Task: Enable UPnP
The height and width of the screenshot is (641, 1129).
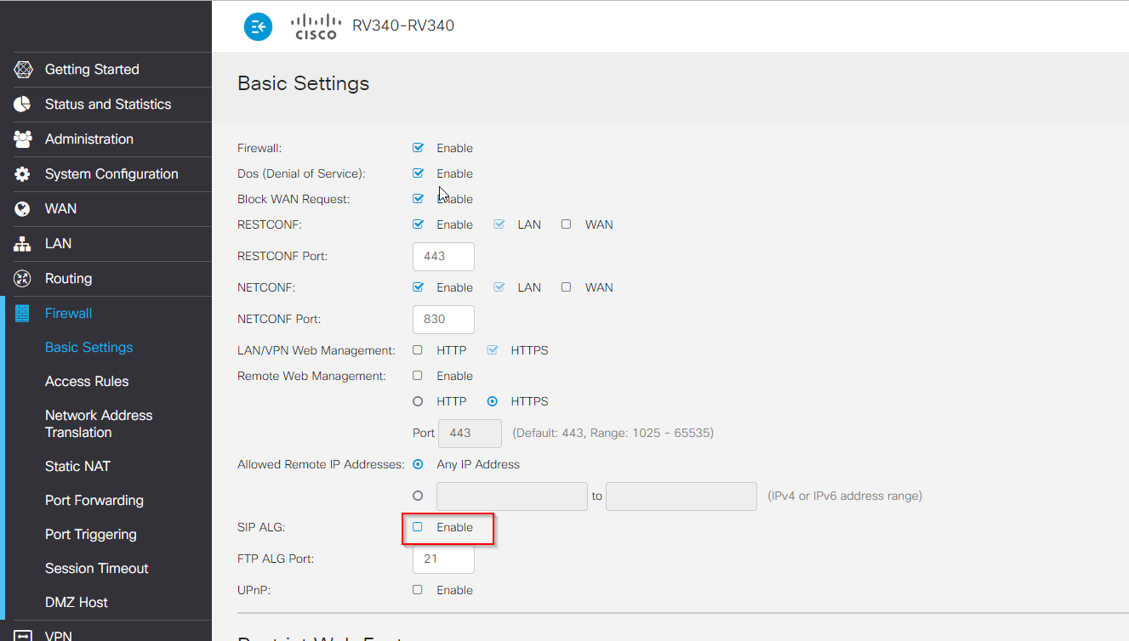Action: tap(418, 589)
